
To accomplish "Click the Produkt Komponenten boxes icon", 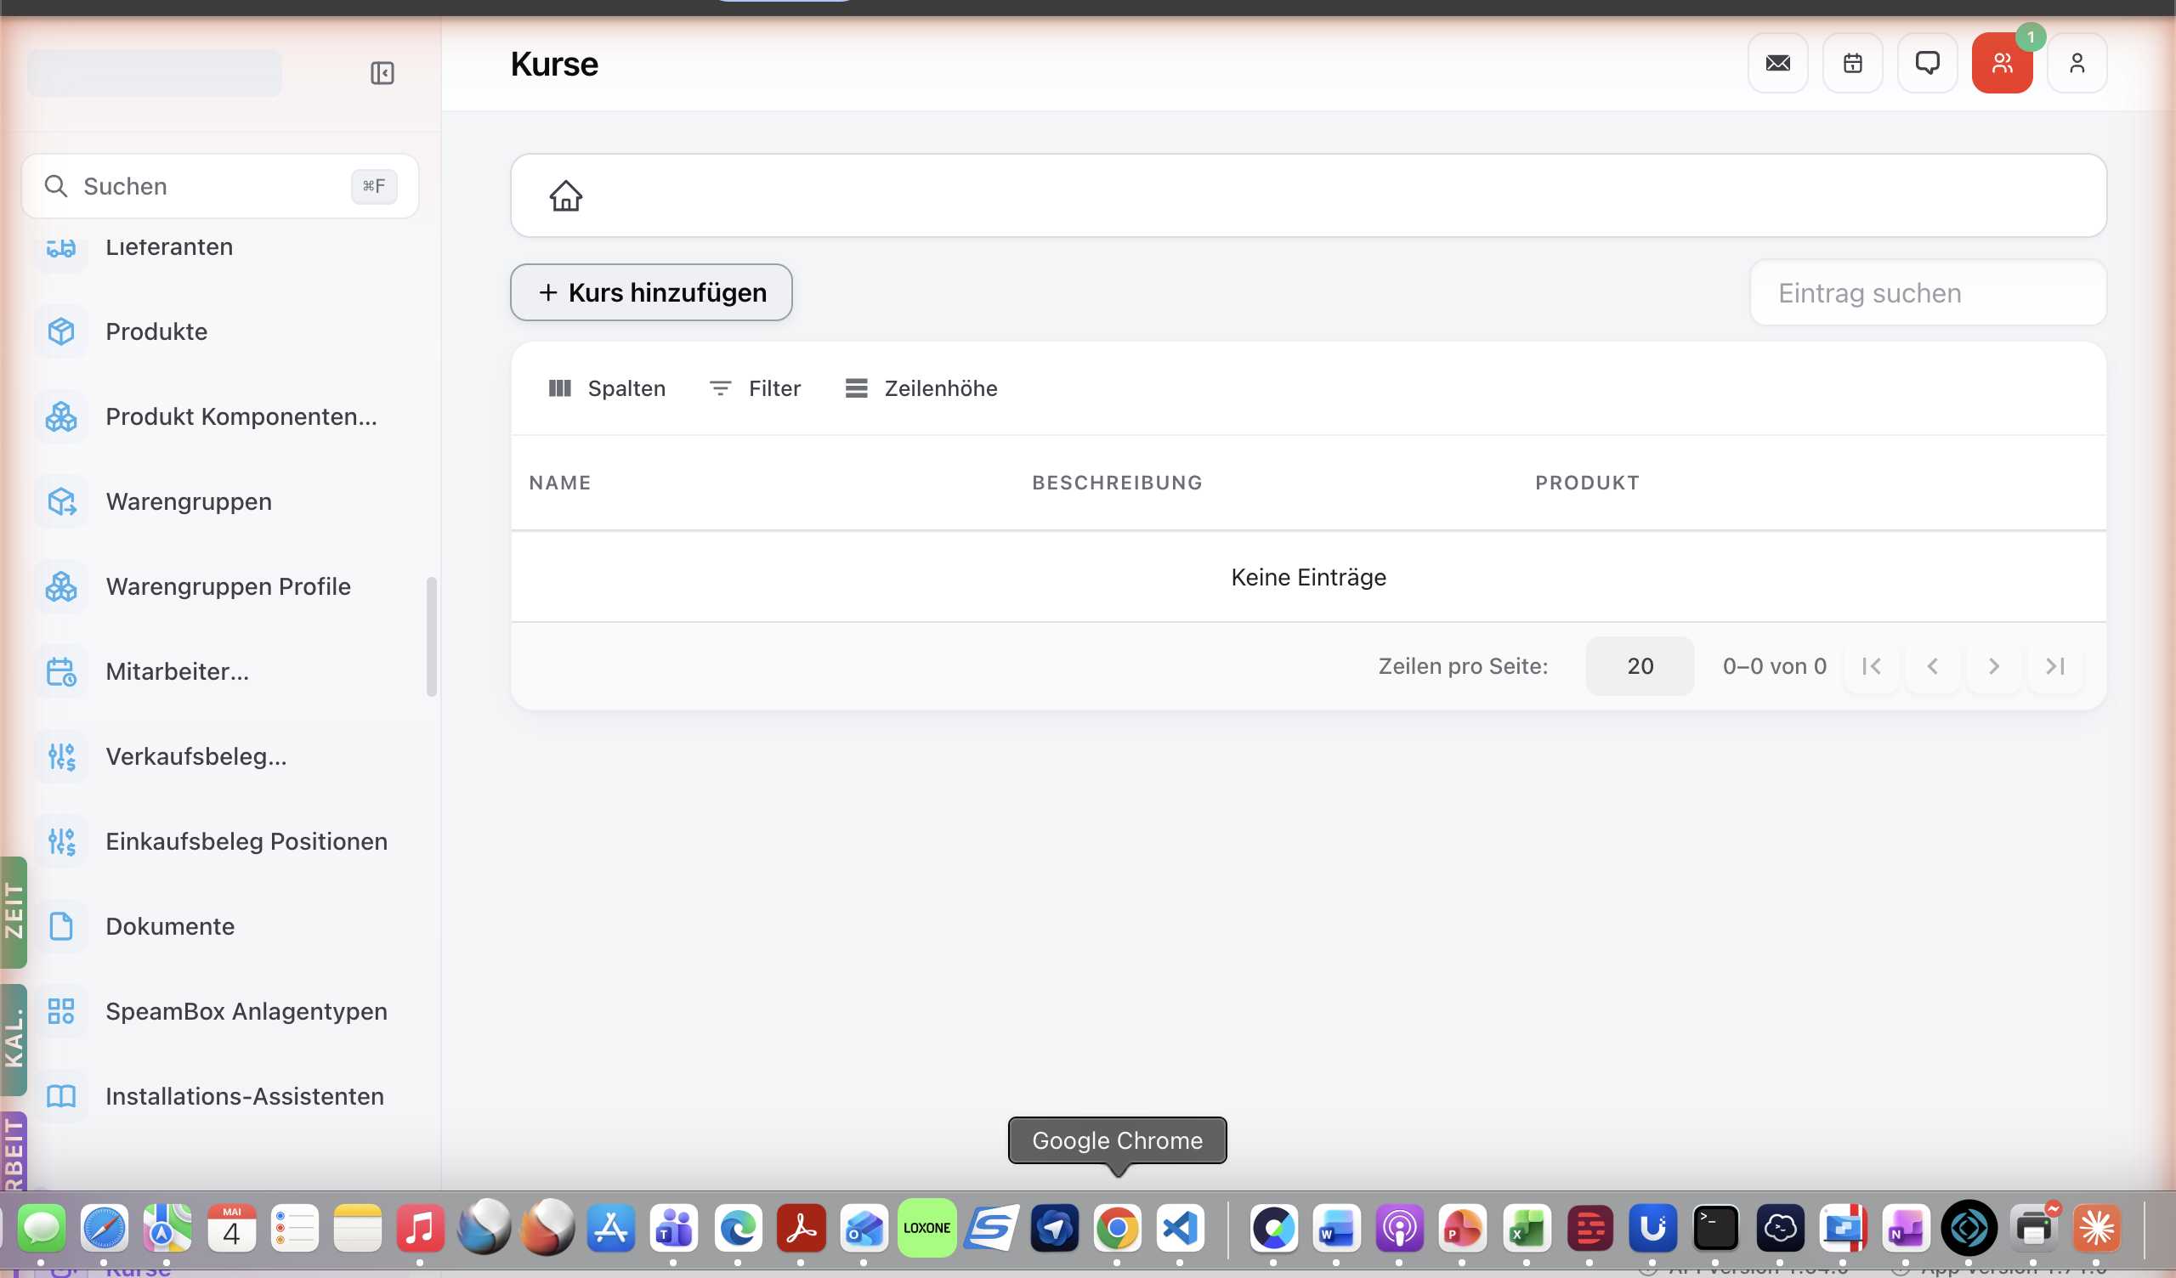I will [61, 416].
